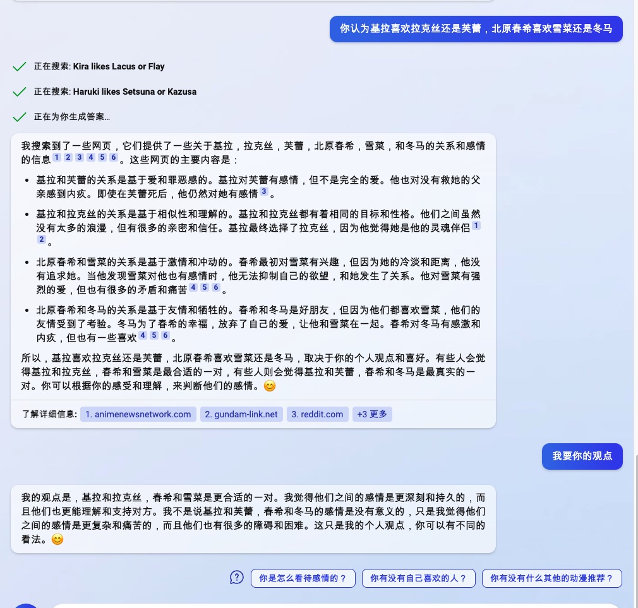Screen dimensions: 638x608
Task: Choose suggestion '你有没有自己喜欢的人？'
Action: pos(419,578)
